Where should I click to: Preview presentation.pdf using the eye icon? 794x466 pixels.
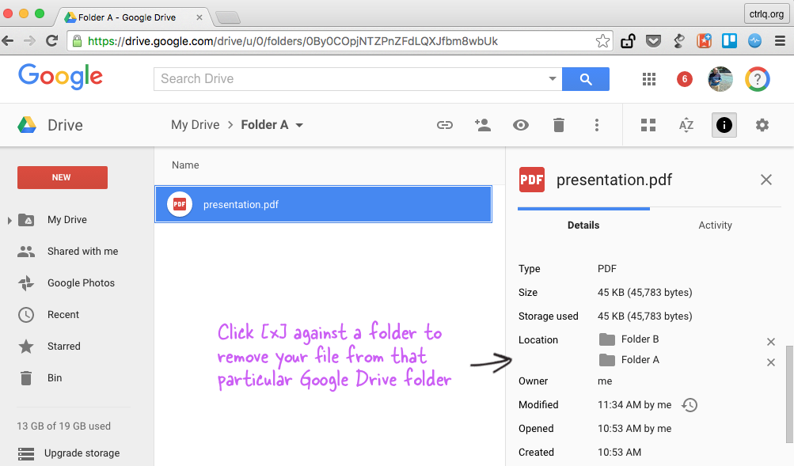[x=520, y=124]
